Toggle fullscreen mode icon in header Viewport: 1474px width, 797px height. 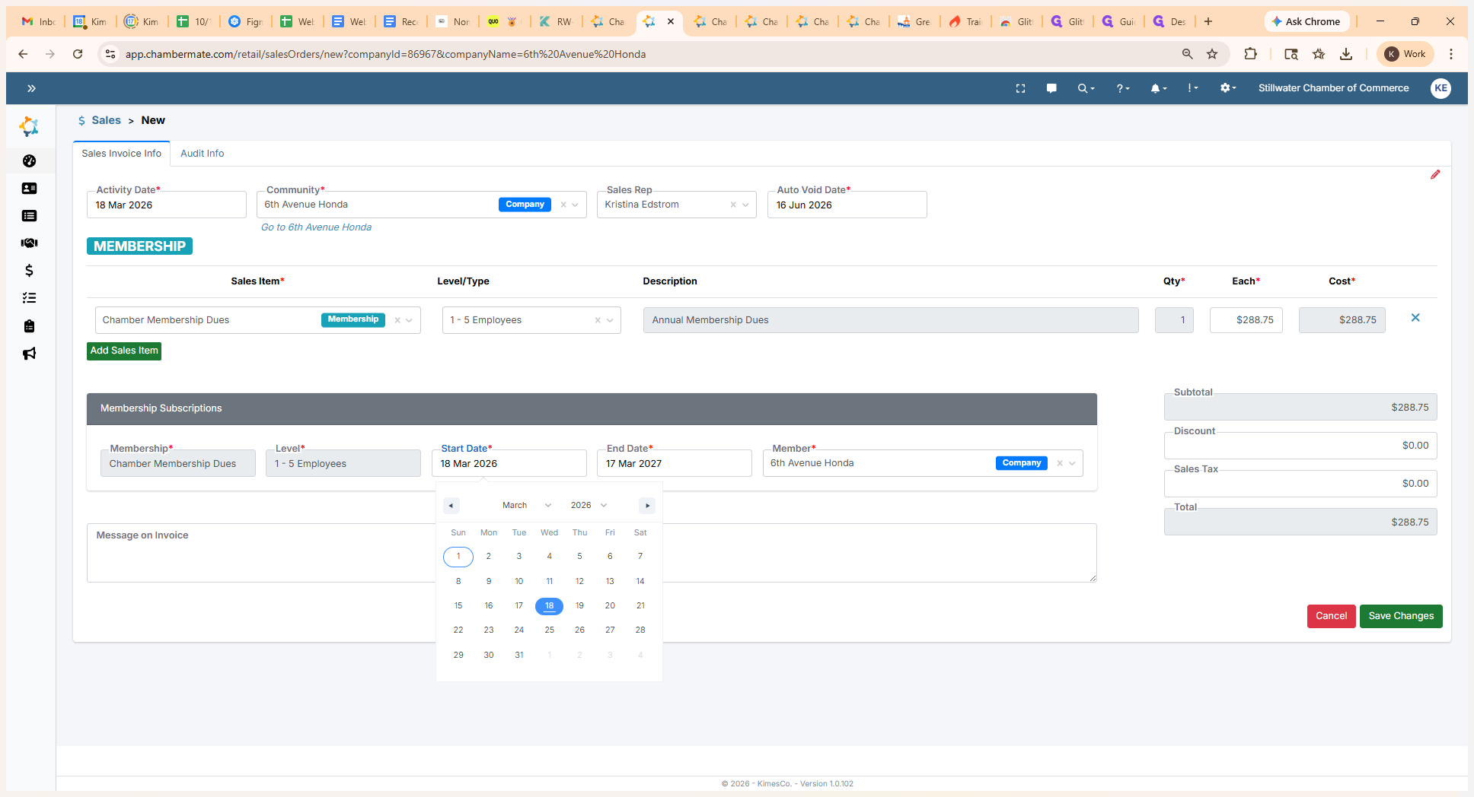click(x=1020, y=88)
